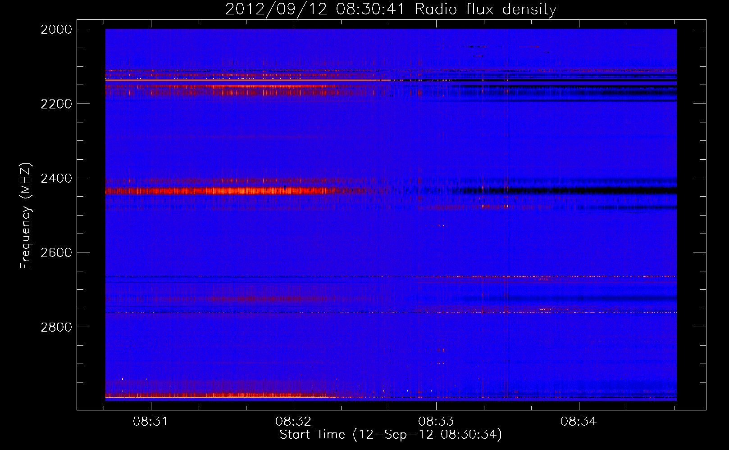Click the '2600' frequency axis label

pos(56,252)
